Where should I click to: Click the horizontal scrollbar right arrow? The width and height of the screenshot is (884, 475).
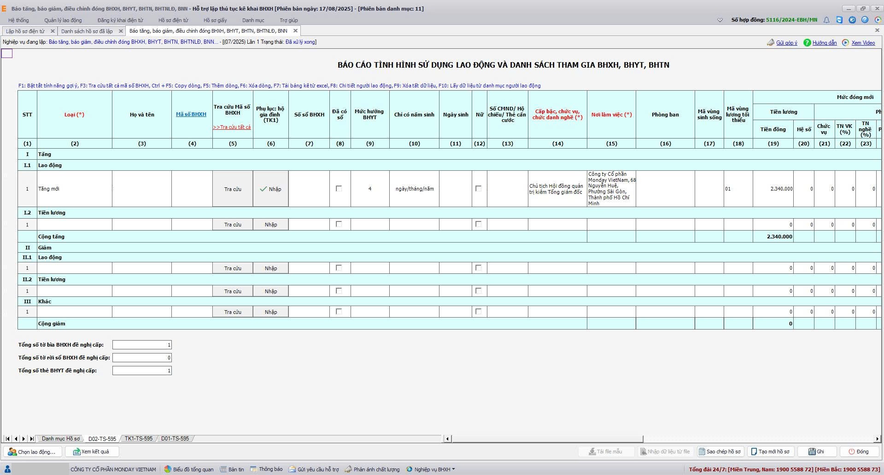click(877, 439)
